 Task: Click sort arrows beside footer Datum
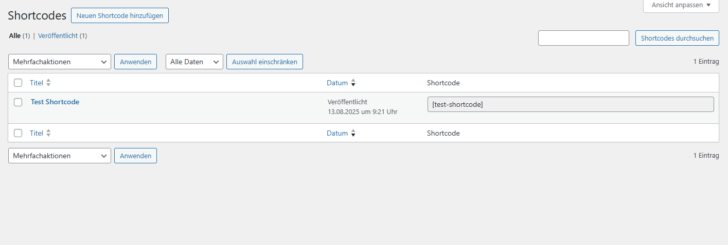pyautogui.click(x=353, y=133)
